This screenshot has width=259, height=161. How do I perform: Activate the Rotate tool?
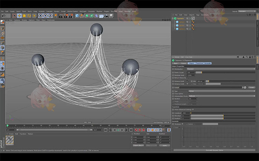click(x=29, y=16)
